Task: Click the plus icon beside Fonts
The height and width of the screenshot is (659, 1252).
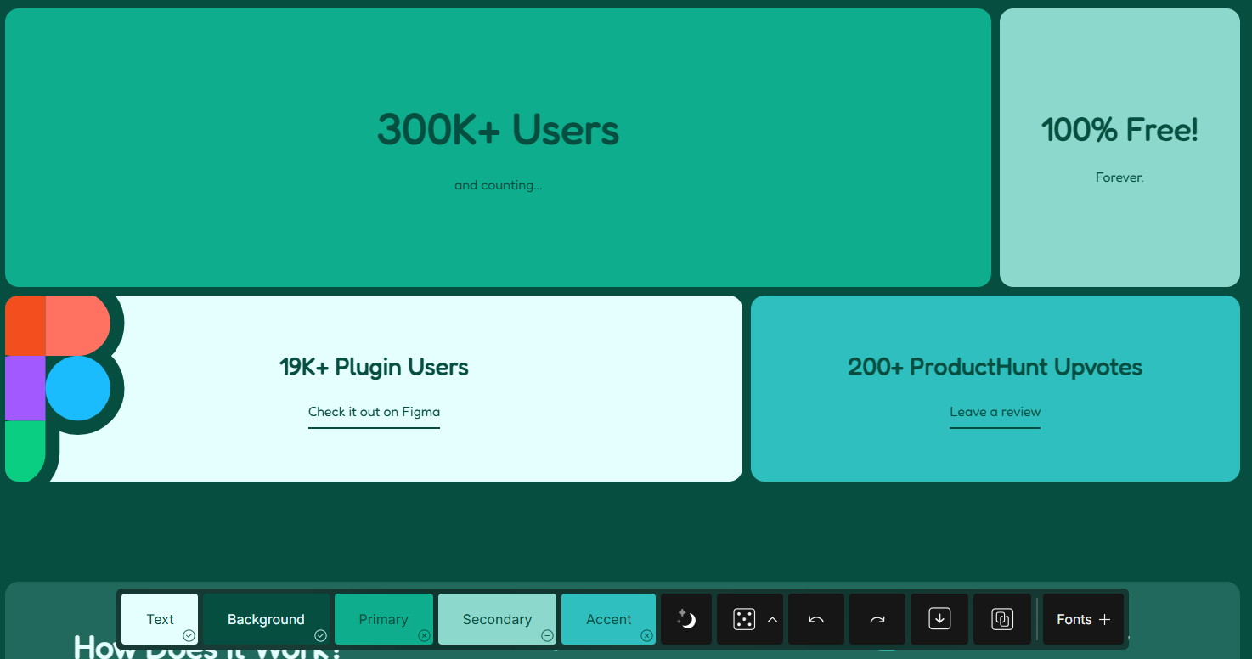Action: pyautogui.click(x=1104, y=619)
